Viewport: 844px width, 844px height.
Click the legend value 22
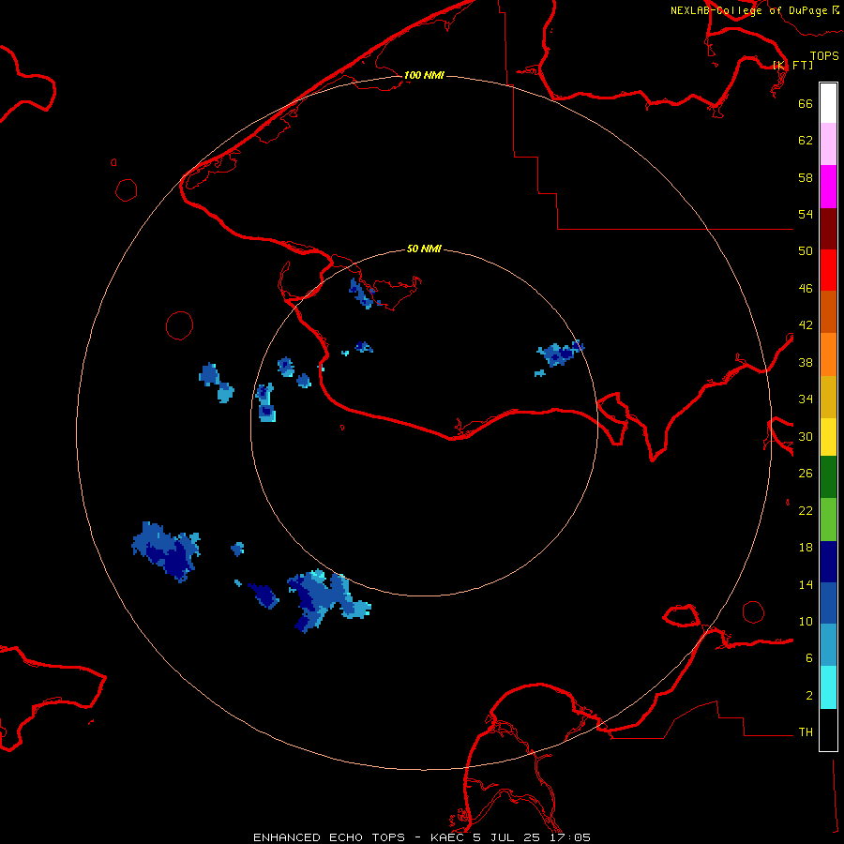[x=806, y=511]
